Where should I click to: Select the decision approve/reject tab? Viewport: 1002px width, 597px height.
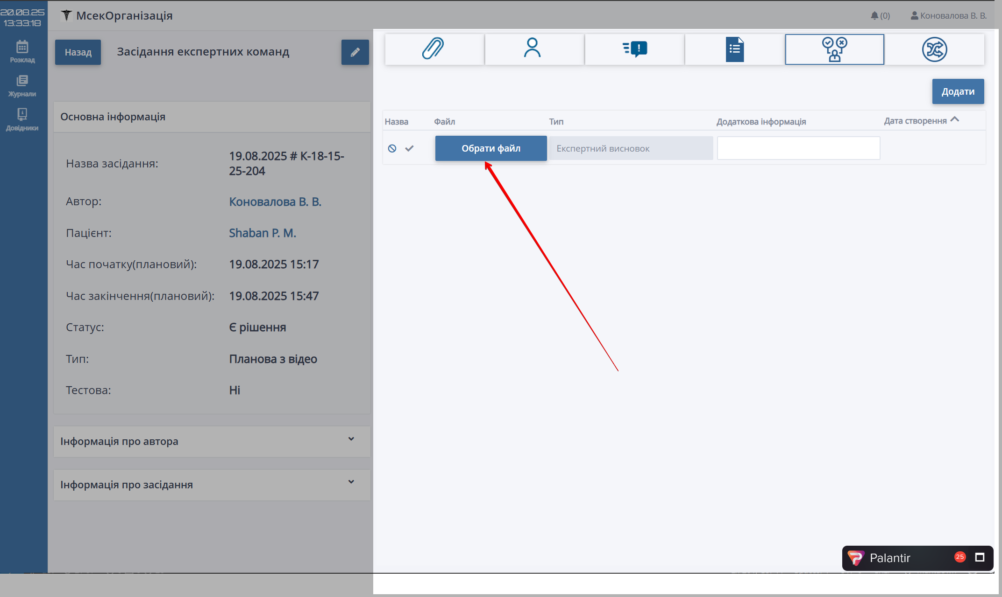point(834,49)
